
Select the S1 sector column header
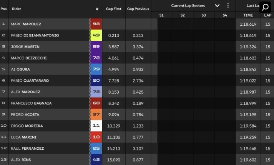[161, 15]
